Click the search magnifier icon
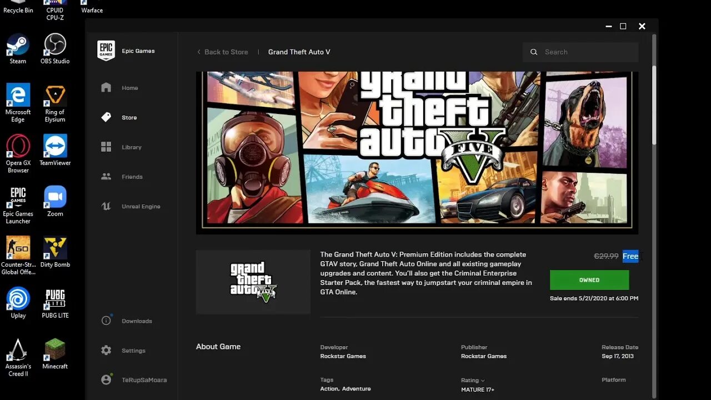This screenshot has width=711, height=400. [x=534, y=52]
